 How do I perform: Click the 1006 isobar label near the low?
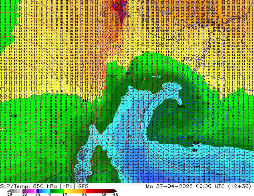193,151
